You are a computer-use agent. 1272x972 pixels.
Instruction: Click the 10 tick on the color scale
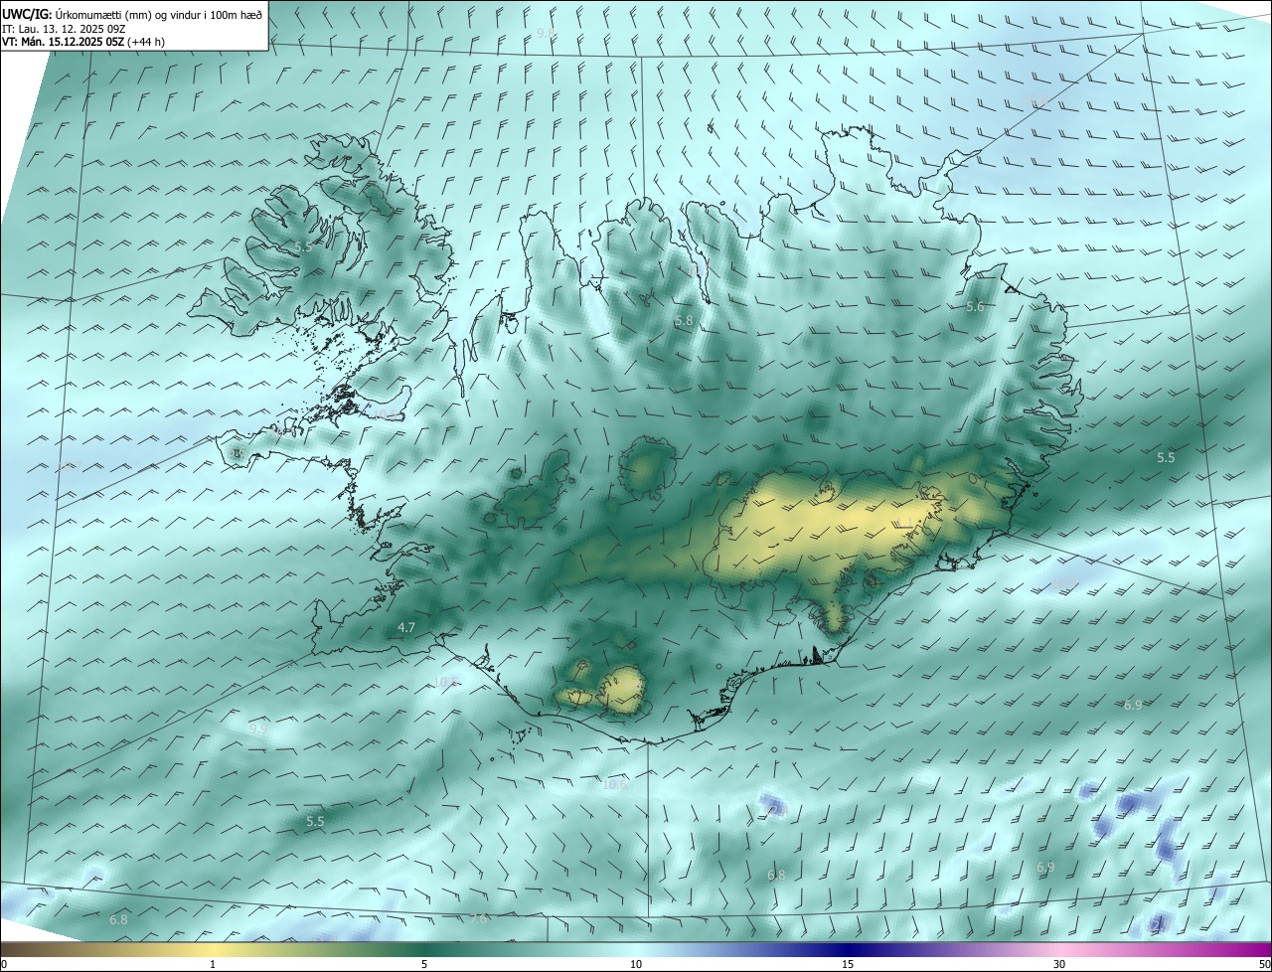[x=636, y=964]
